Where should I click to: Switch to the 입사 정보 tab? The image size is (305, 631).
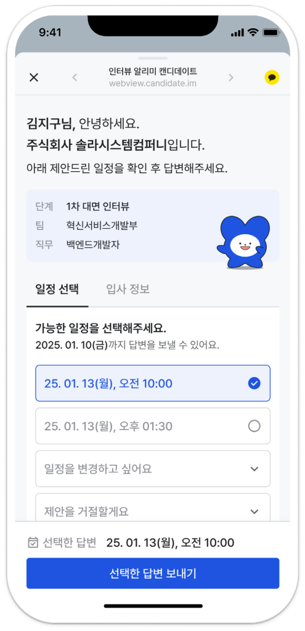(x=128, y=289)
